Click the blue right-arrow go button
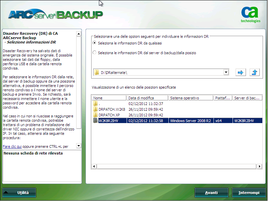 point(241,72)
